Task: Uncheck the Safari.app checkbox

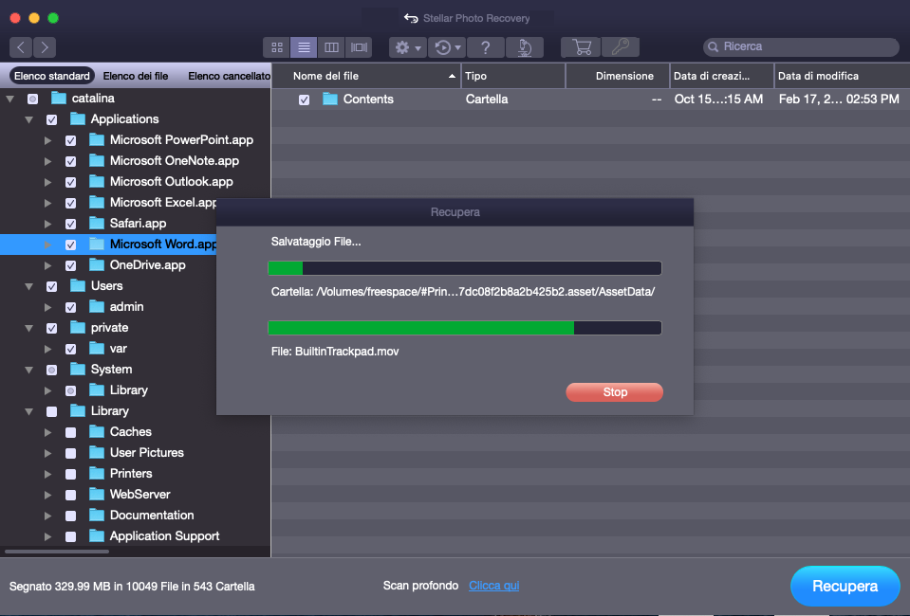Action: [x=71, y=224]
